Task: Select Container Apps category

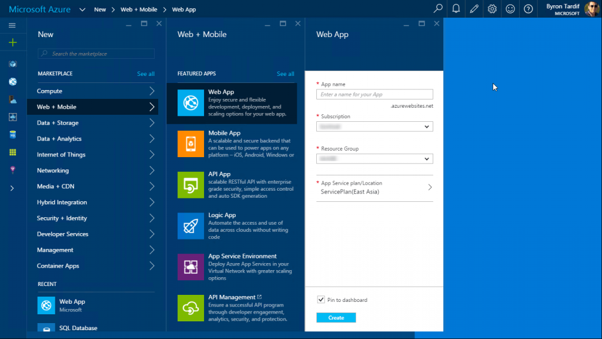Action: pyautogui.click(x=92, y=265)
